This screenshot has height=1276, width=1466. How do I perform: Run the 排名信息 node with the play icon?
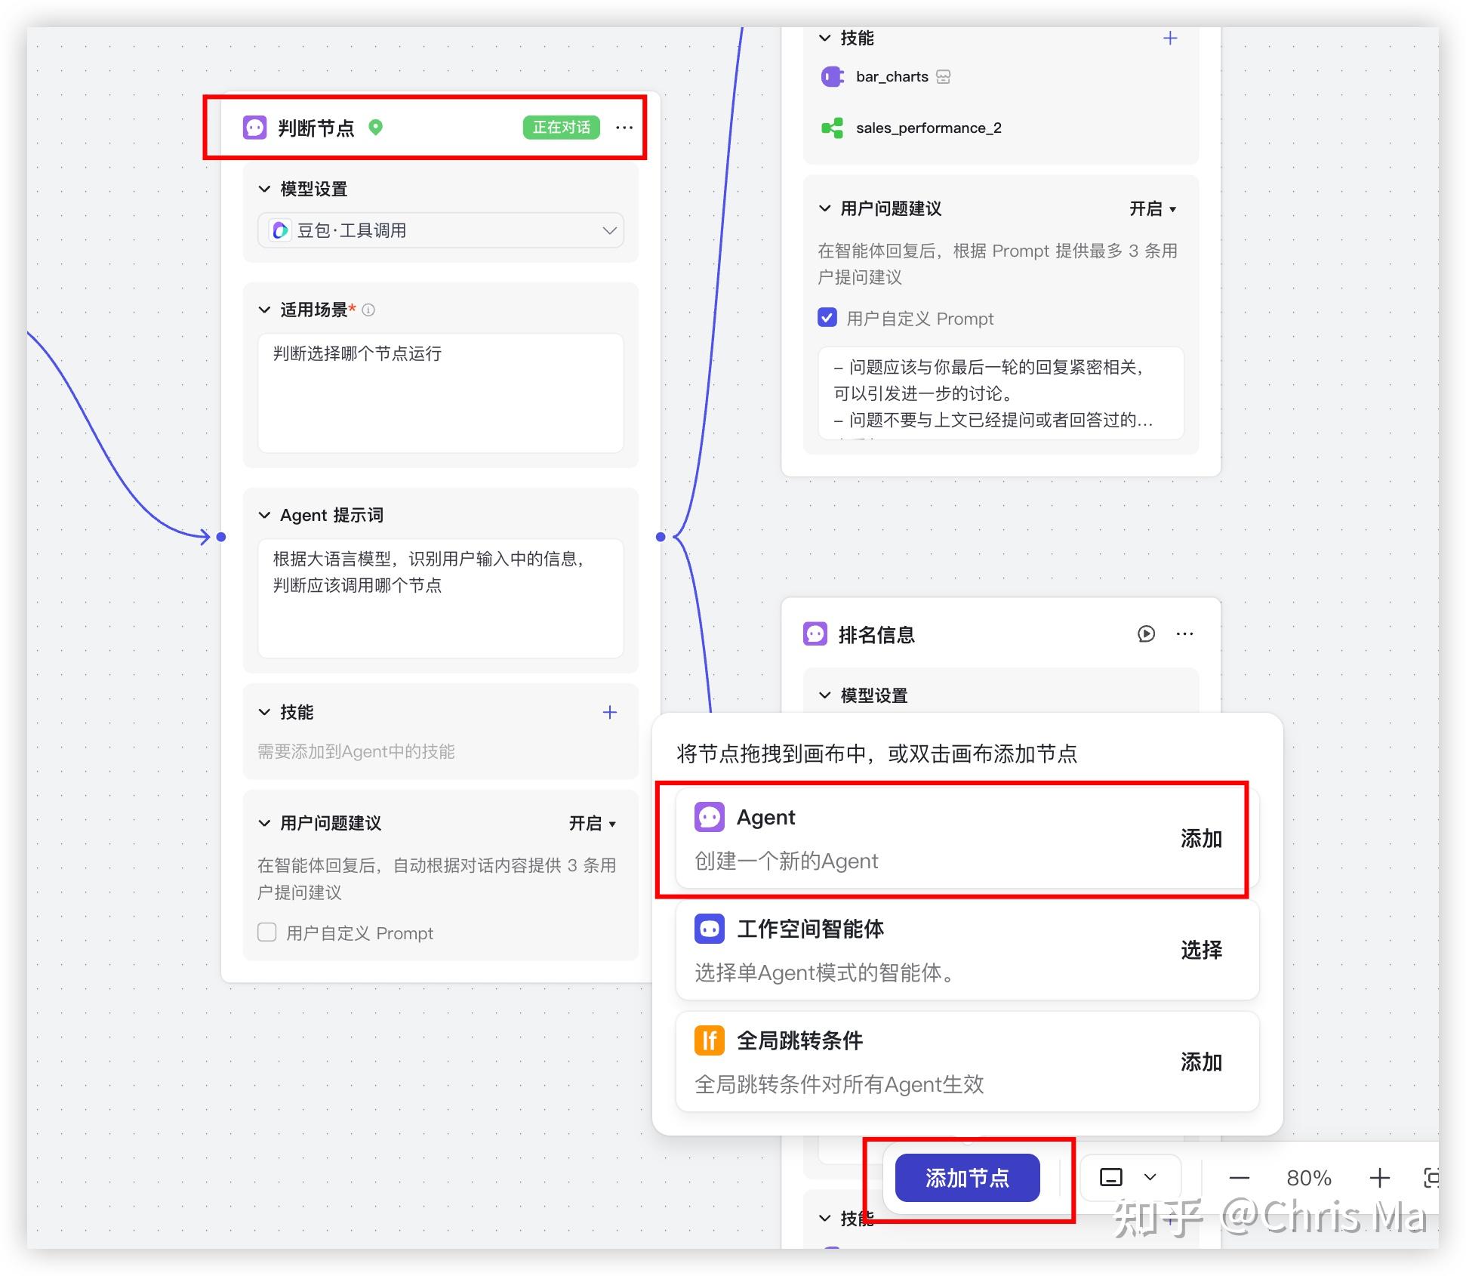[1145, 634]
